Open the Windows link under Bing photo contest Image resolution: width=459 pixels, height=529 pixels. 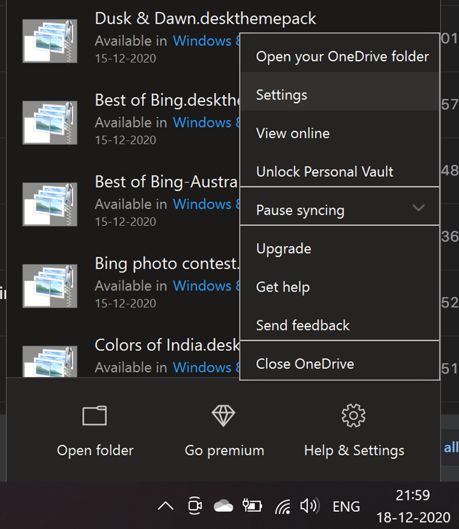206,286
